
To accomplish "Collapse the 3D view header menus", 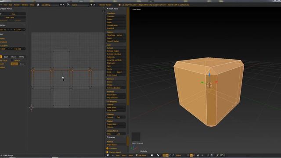I will point(112,155).
